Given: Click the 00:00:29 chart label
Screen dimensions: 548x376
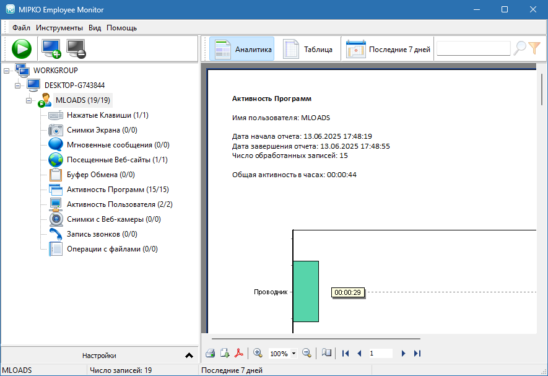Looking at the screenshot, I should pyautogui.click(x=348, y=292).
